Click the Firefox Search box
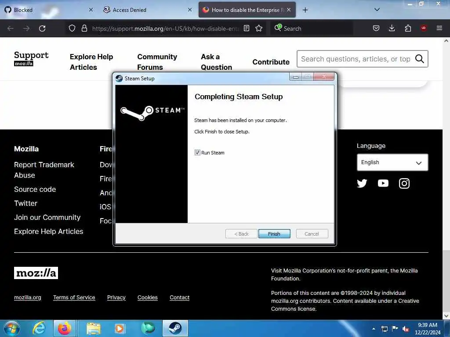 click(312, 29)
